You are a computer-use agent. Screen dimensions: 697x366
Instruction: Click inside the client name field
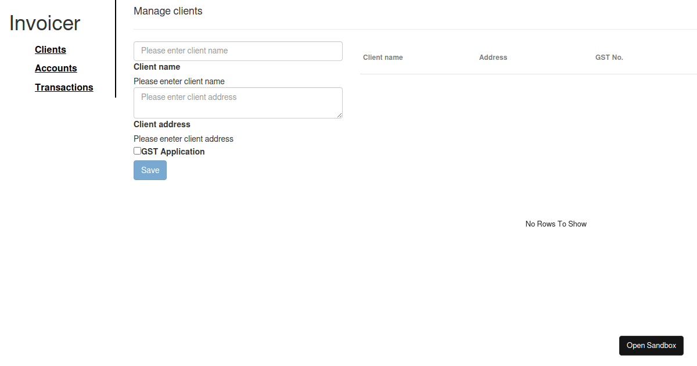point(238,51)
